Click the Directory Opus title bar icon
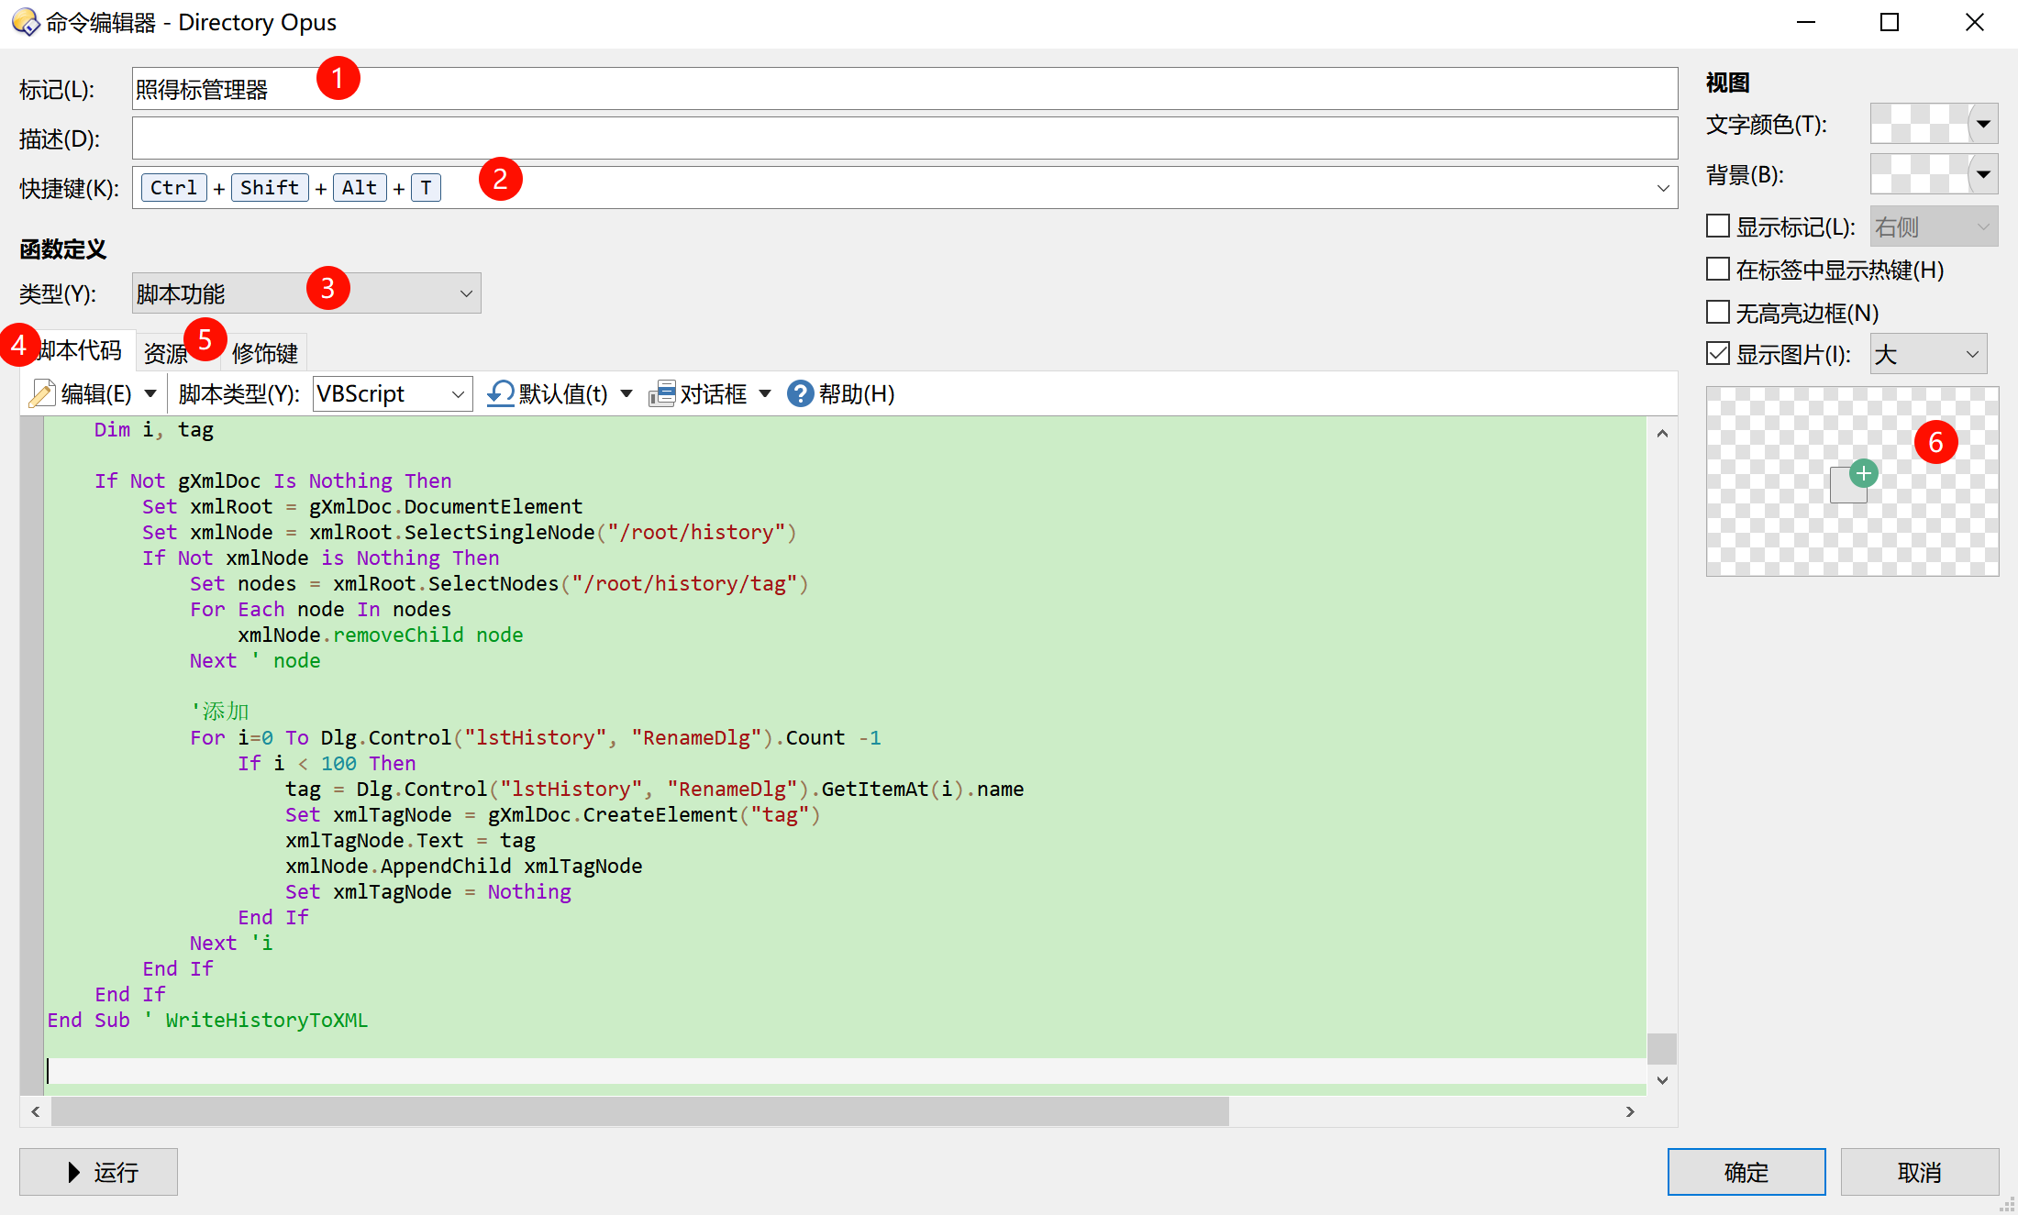 [x=25, y=21]
